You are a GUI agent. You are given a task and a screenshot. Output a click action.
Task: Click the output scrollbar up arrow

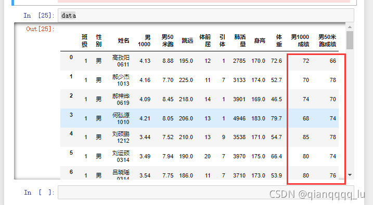350,27
